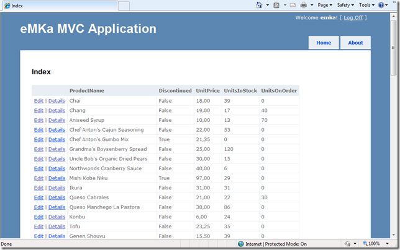Edit the Chang product
This screenshot has height=250, width=400.
point(39,111)
